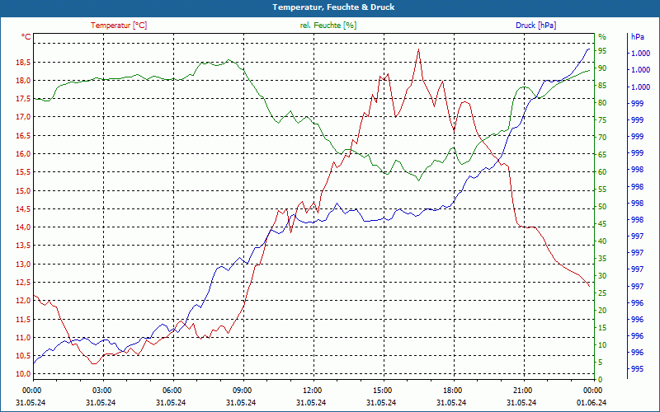
Task: Click the green '90' humidity axis value
Action: 602,68
